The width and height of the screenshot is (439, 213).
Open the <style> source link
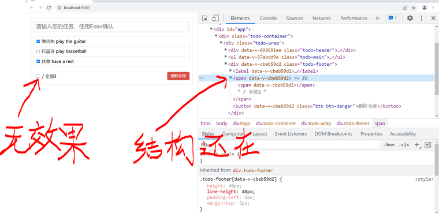coord(424,179)
